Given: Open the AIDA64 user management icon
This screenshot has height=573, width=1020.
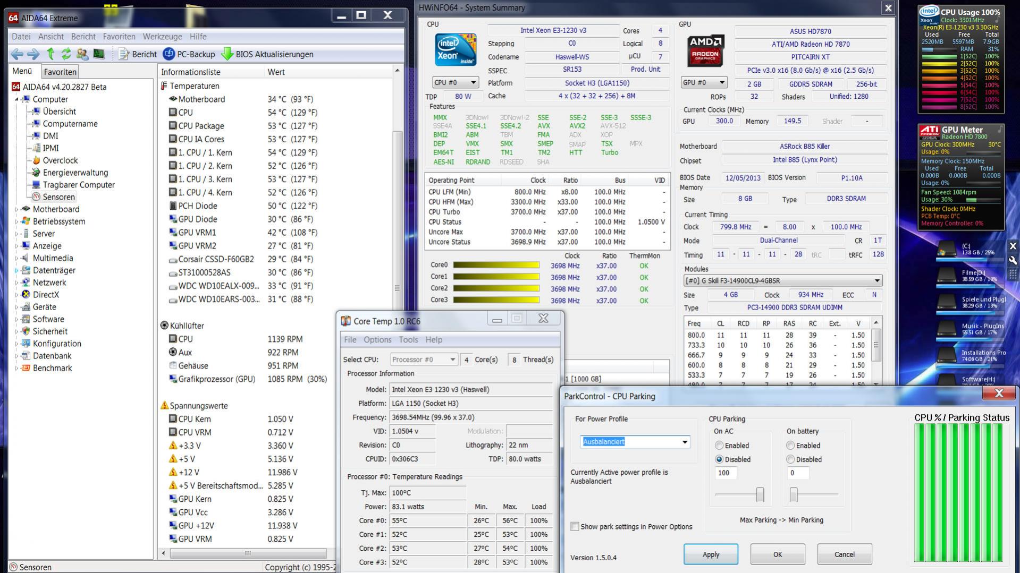Looking at the screenshot, I should click(82, 54).
